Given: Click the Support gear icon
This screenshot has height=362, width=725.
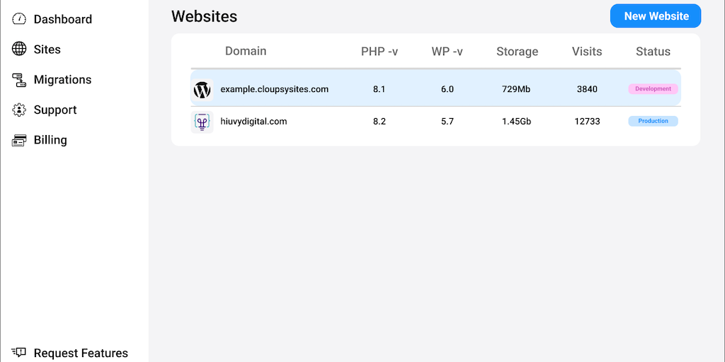Looking at the screenshot, I should 19,110.
